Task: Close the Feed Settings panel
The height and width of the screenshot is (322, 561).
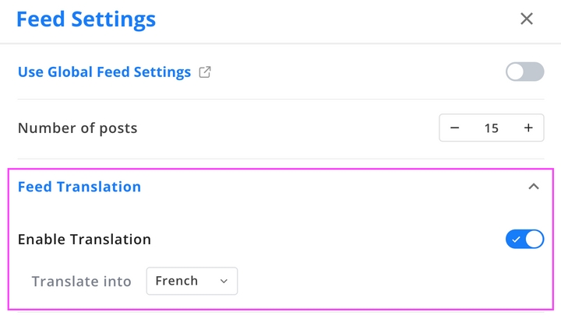Action: click(x=526, y=19)
